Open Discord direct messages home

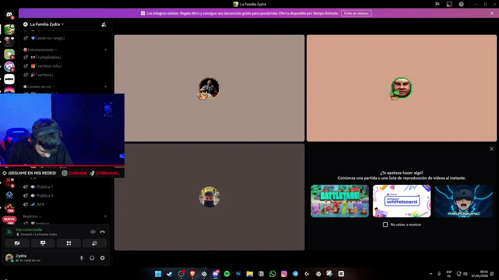click(9, 15)
